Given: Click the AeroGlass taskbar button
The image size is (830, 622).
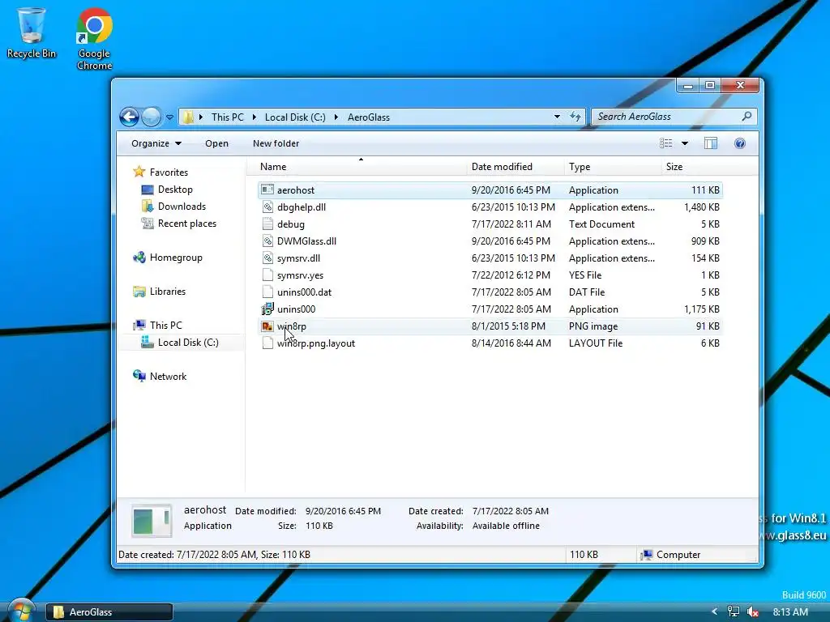Looking at the screenshot, I should pyautogui.click(x=109, y=612).
